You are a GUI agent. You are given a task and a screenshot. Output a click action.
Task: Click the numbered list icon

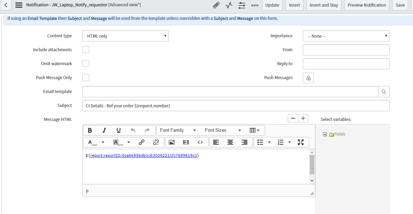coord(280,143)
